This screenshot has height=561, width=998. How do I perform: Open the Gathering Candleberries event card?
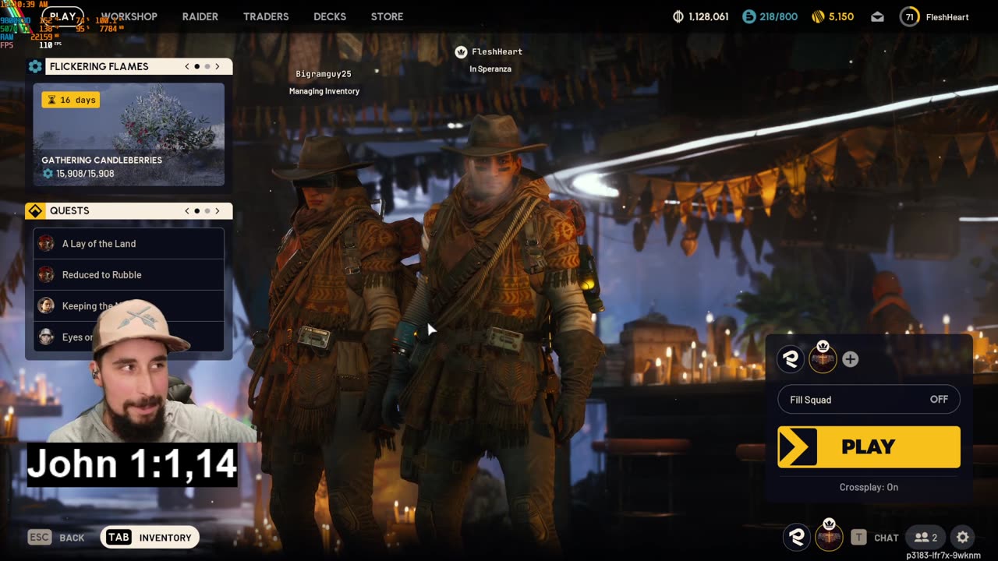pyautogui.click(x=129, y=134)
